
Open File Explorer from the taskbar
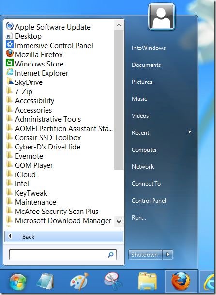(x=147, y=282)
